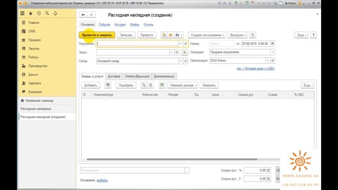Click the Подобрать button
Image resolution: width=338 pixels, height=190 pixels.
coord(126,85)
